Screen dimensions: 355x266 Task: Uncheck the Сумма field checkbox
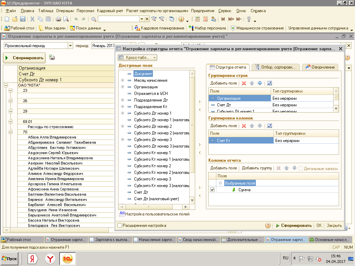click(212, 190)
